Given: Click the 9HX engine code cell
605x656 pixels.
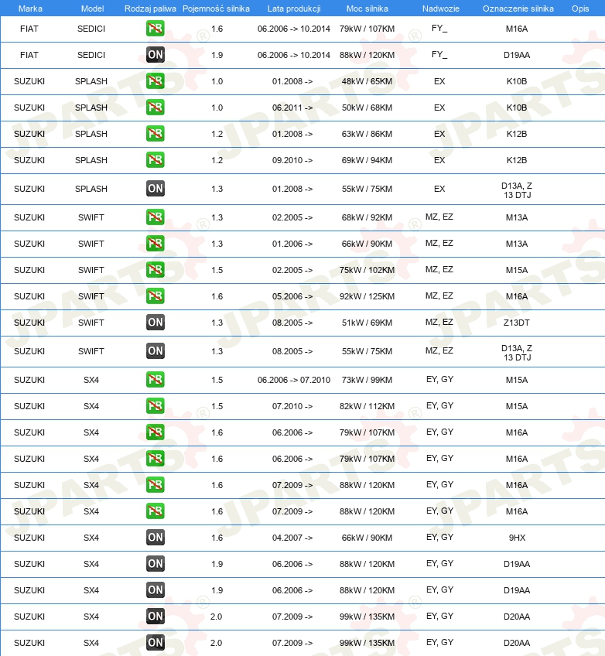Looking at the screenshot, I should click(517, 538).
